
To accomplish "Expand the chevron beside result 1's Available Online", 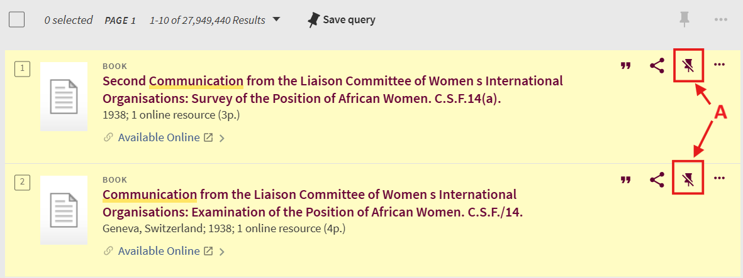I will tap(221, 138).
